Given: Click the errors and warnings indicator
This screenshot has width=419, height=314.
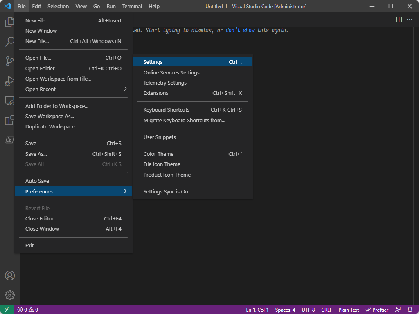Looking at the screenshot, I should click(x=28, y=310).
